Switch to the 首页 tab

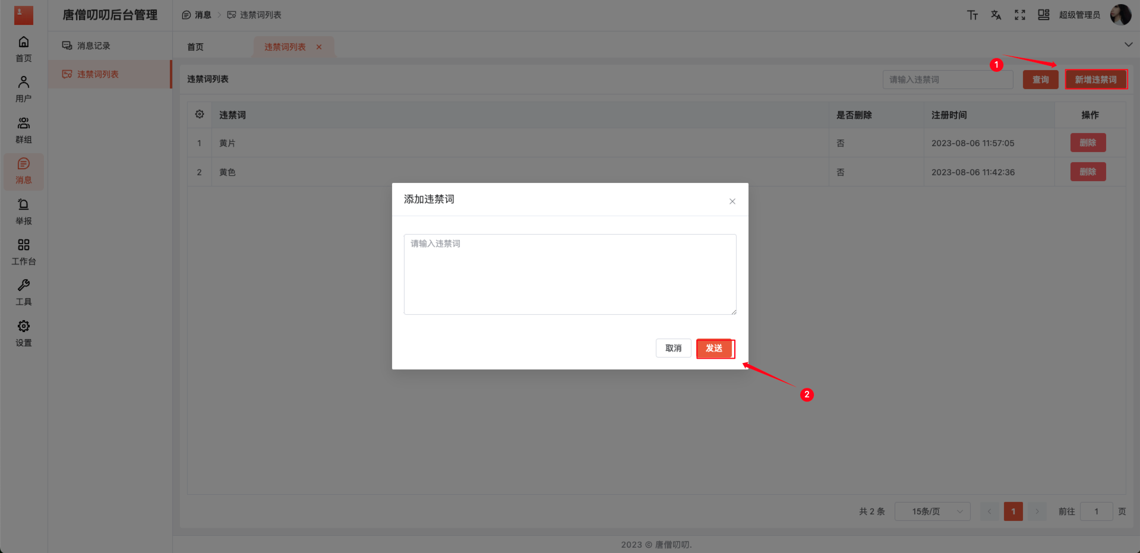(x=195, y=47)
